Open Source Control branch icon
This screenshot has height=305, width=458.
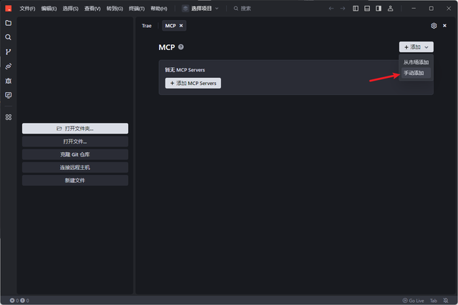tap(9, 52)
